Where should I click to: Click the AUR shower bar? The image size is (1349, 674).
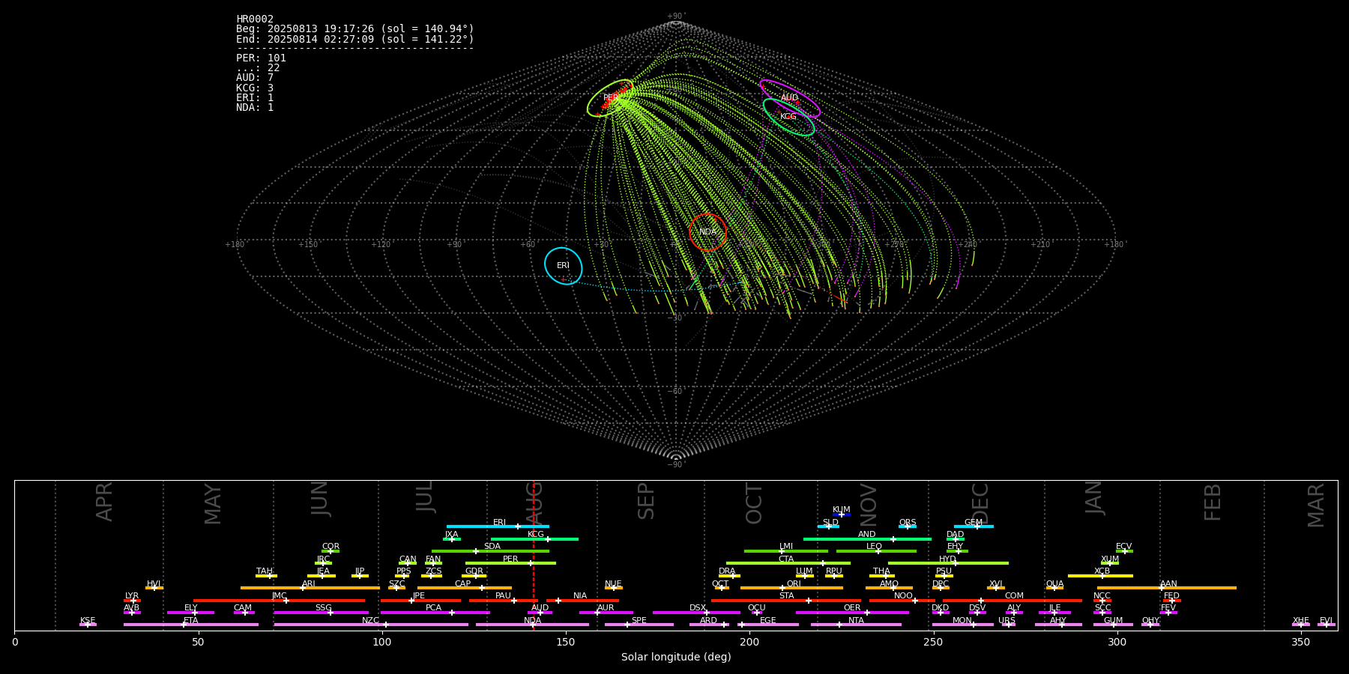coord(606,613)
